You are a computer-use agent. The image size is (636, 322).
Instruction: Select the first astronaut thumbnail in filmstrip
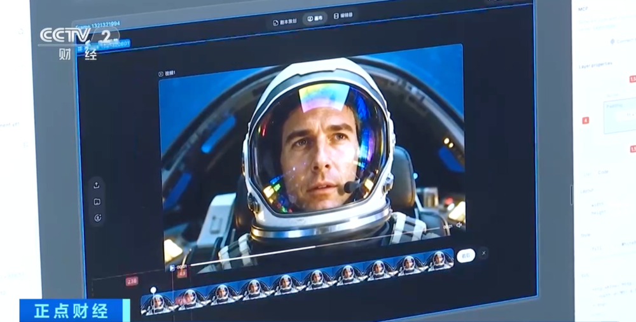(157, 304)
